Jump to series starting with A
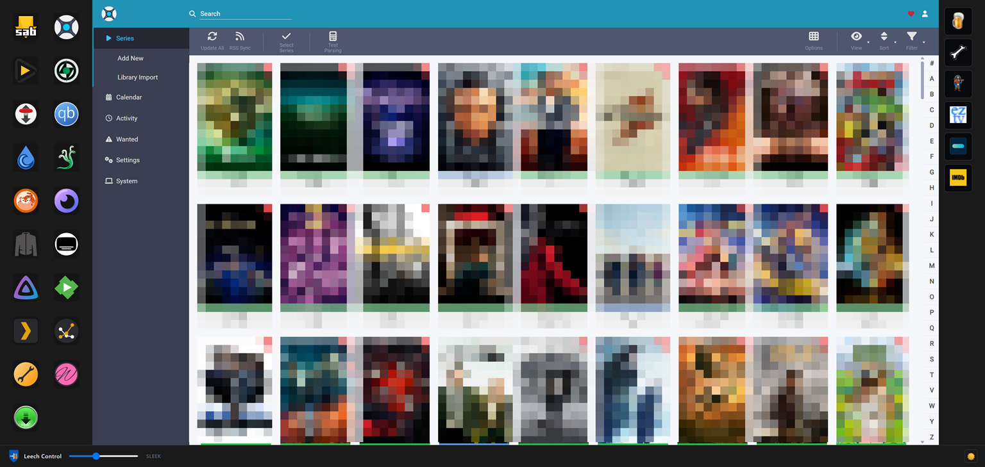Image resolution: width=985 pixels, height=467 pixels. [932, 79]
